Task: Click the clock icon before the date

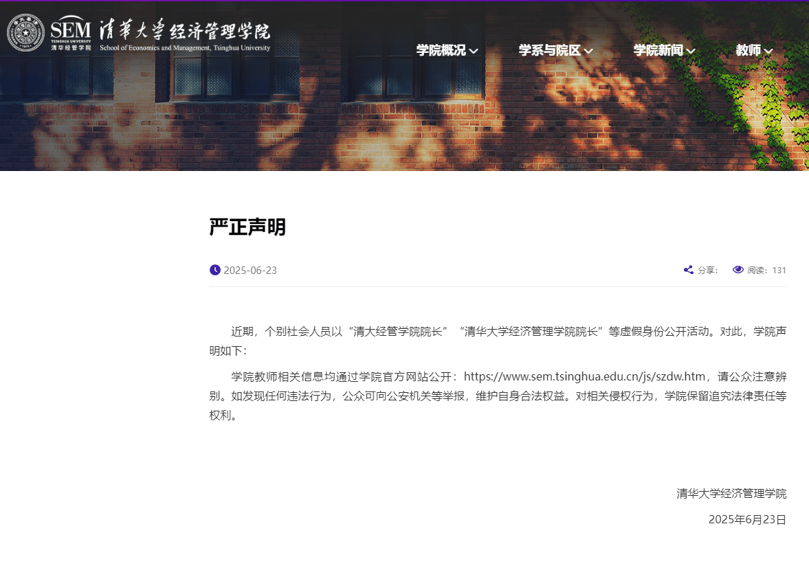Action: (214, 270)
